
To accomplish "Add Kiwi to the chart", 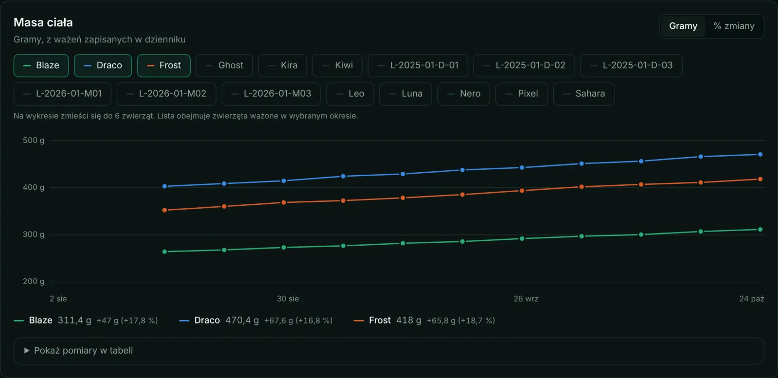I will (x=337, y=66).
